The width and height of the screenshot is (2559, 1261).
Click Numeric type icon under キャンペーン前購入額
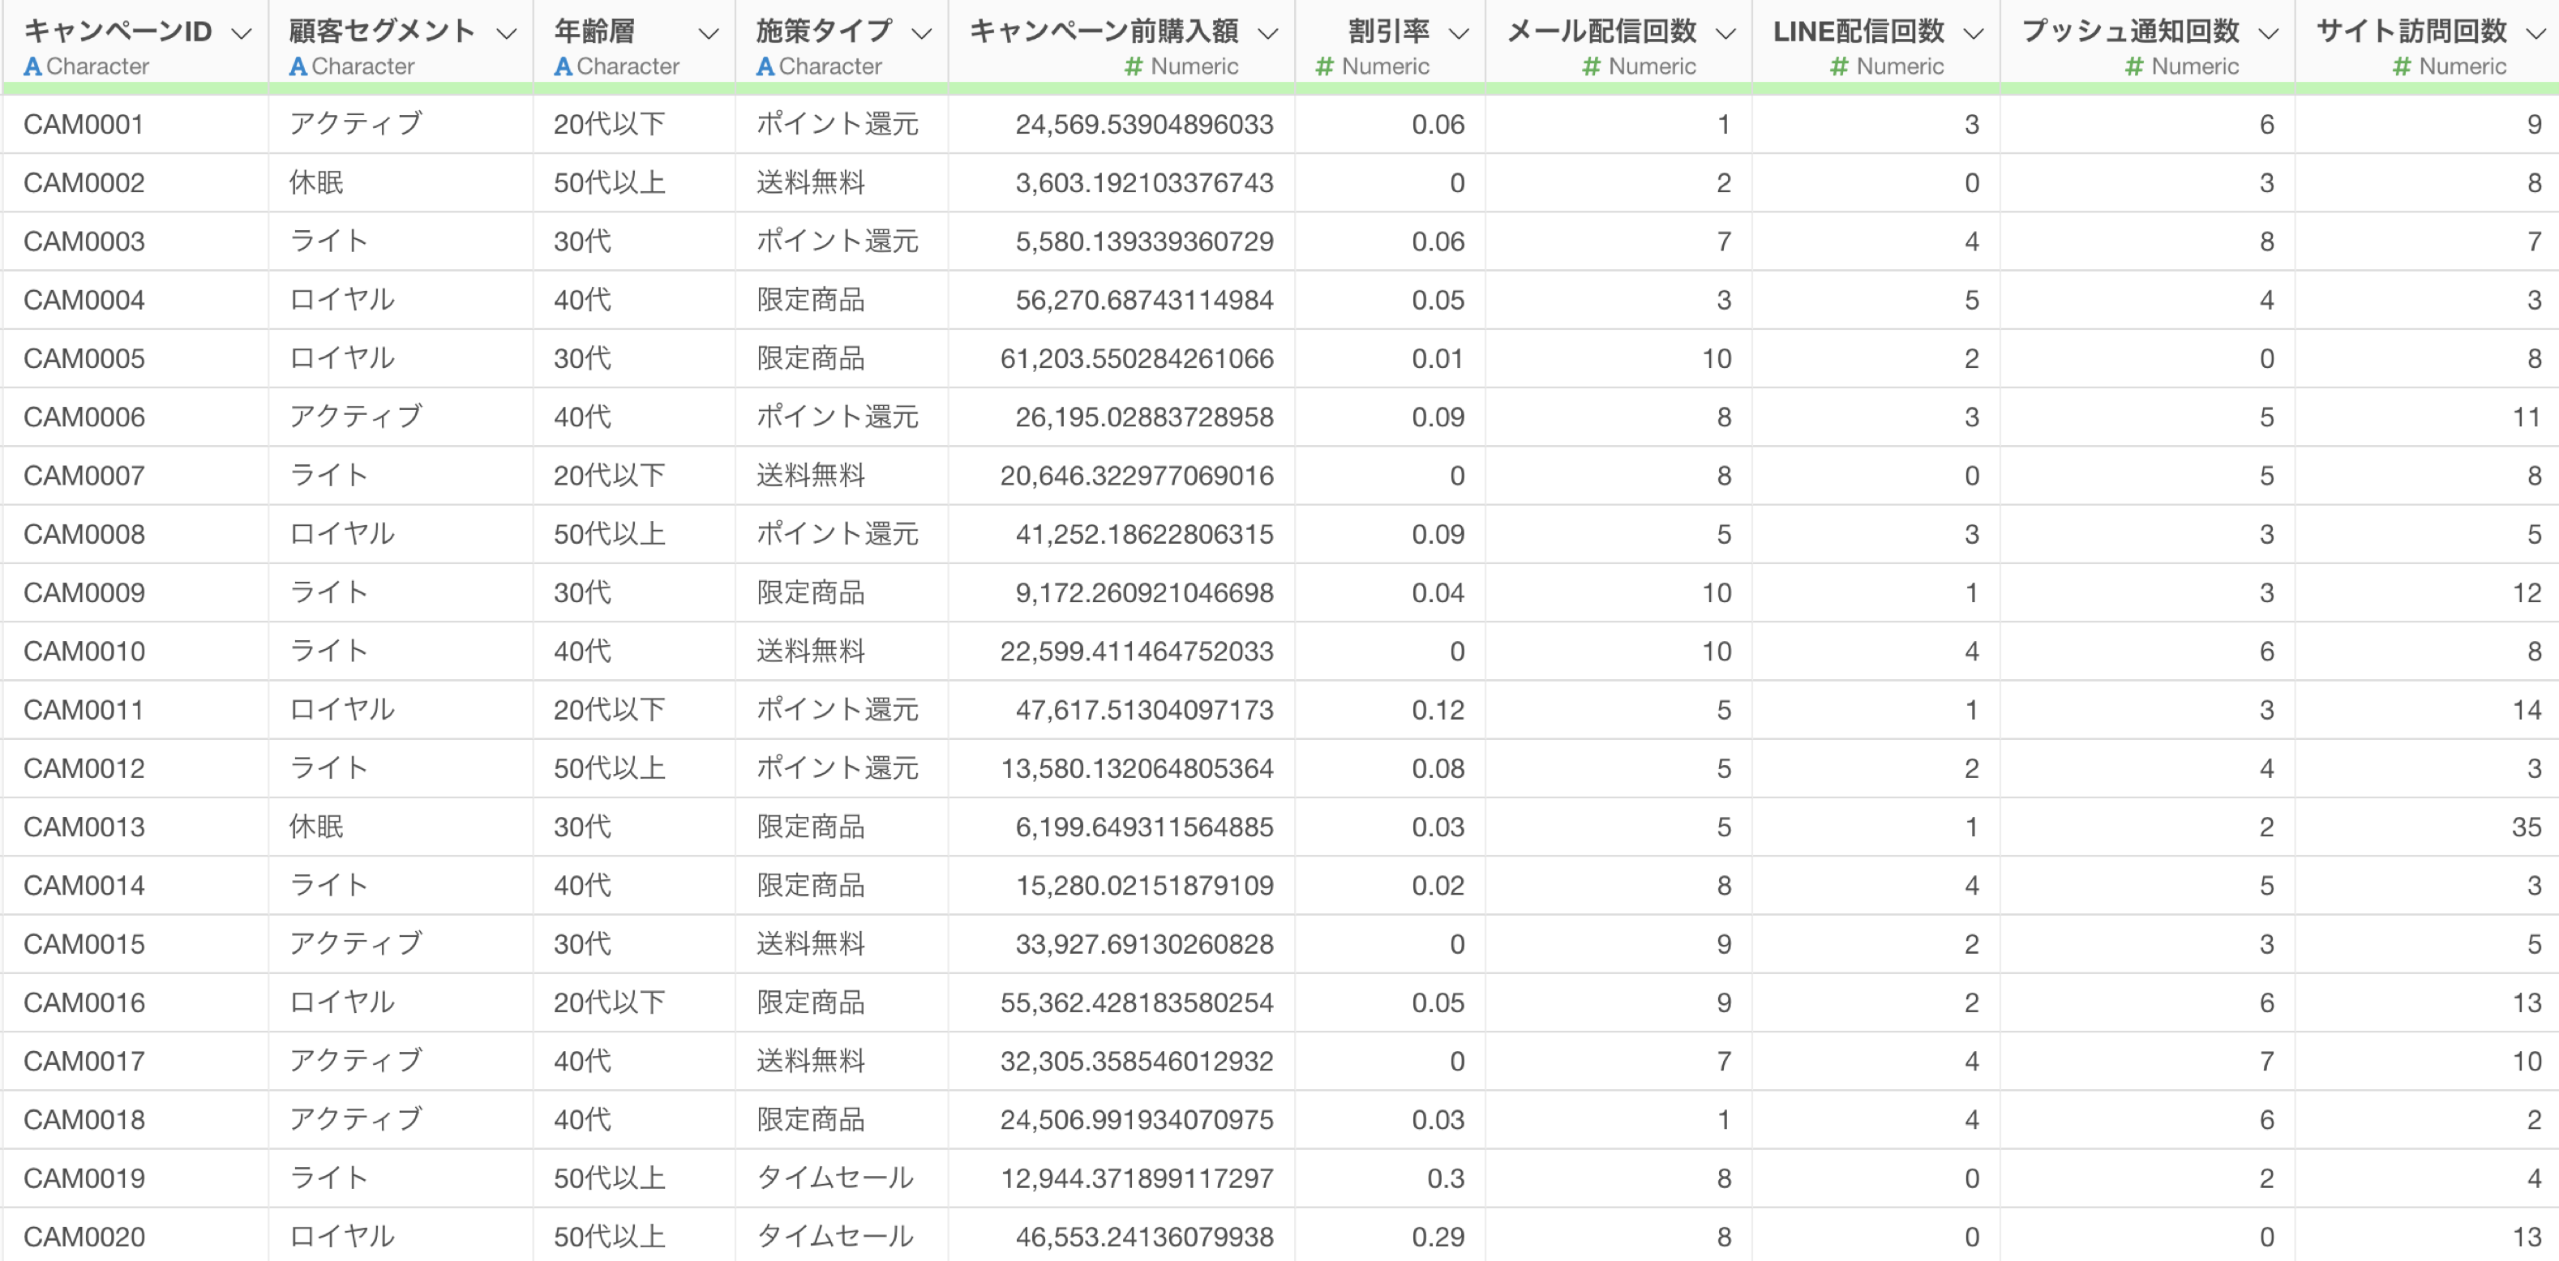1134,66
